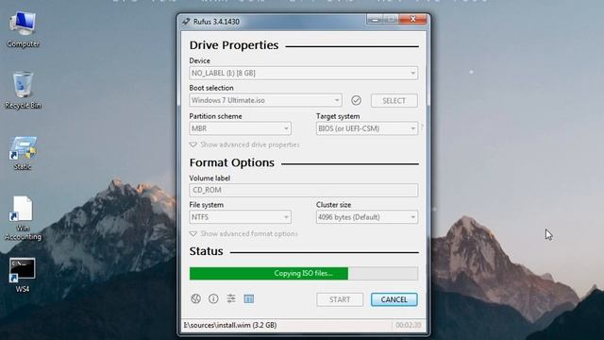Click the SELECT button
Image resolution: width=604 pixels, height=340 pixels.
point(394,101)
